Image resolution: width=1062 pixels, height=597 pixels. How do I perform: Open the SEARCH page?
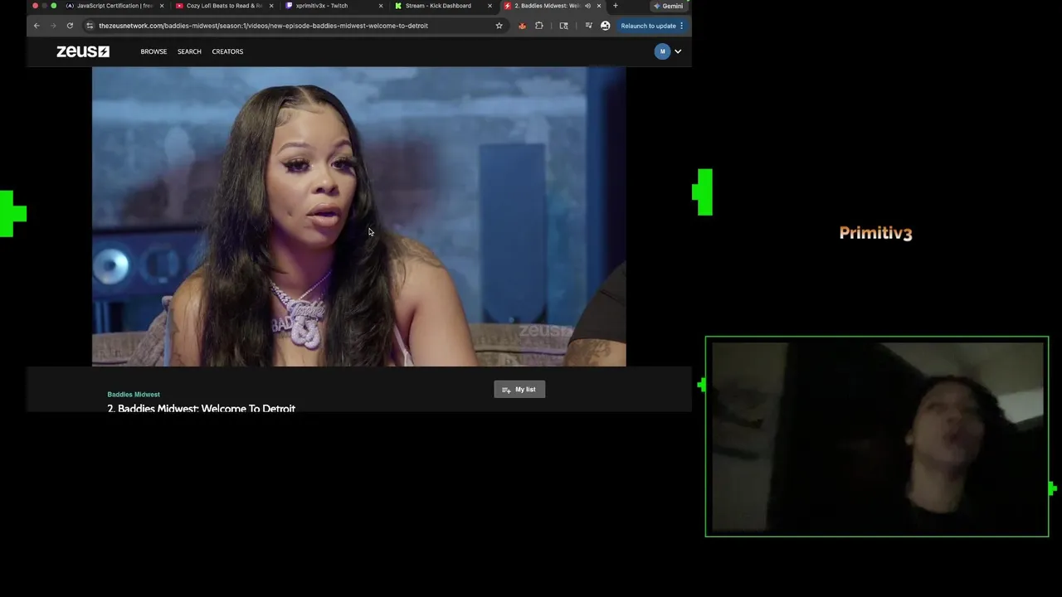point(189,51)
